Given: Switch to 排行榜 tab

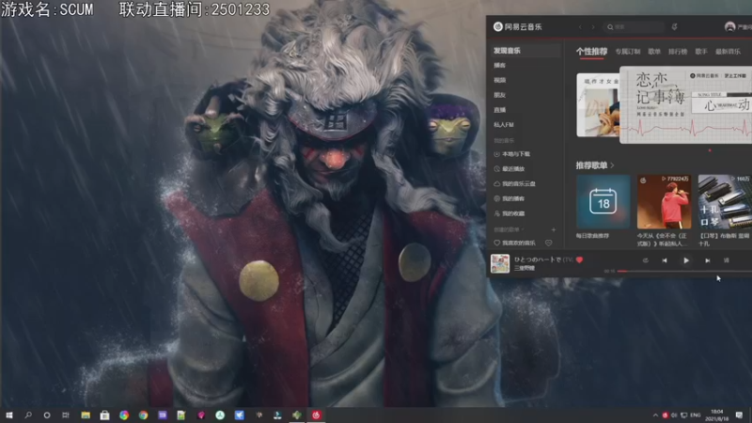Looking at the screenshot, I should [678, 52].
